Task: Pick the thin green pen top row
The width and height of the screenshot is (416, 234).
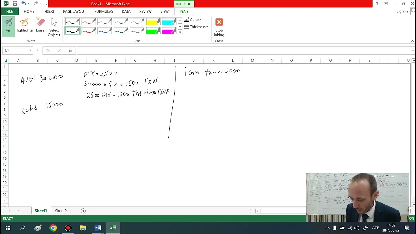Action: (x=121, y=22)
